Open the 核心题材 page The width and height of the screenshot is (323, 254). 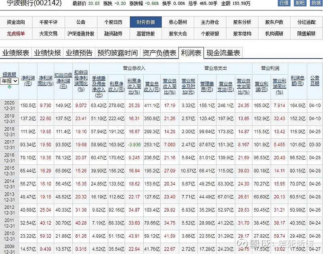tap(179, 23)
